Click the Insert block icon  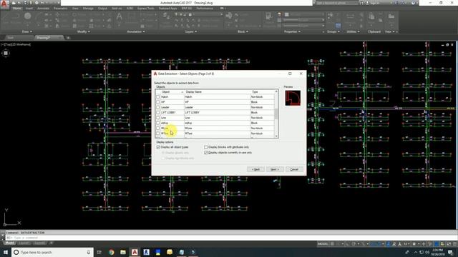(x=229, y=16)
